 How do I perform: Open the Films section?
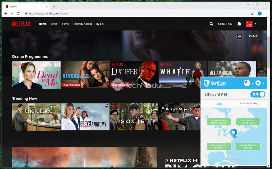point(65,24)
